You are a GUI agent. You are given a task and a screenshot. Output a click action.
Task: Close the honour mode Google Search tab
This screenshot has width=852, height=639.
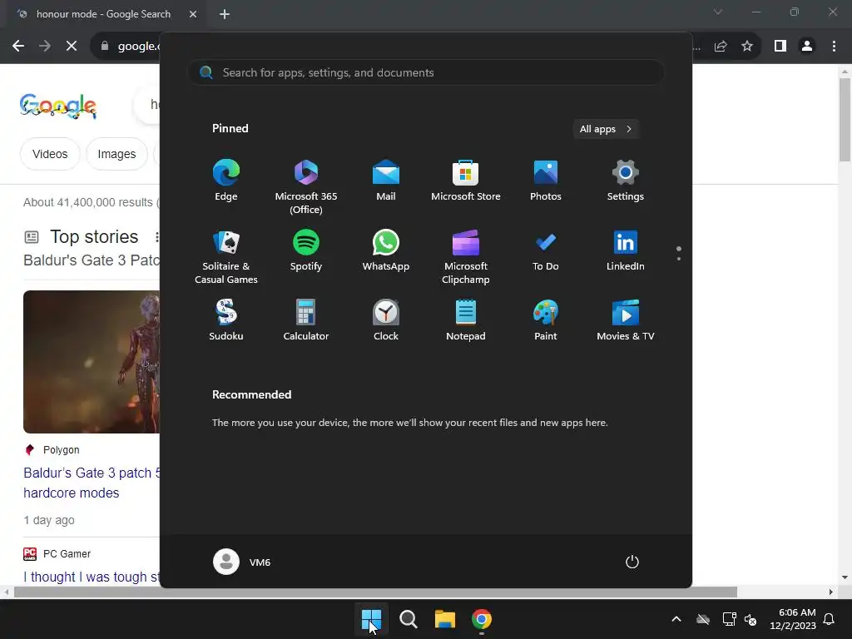click(x=193, y=14)
